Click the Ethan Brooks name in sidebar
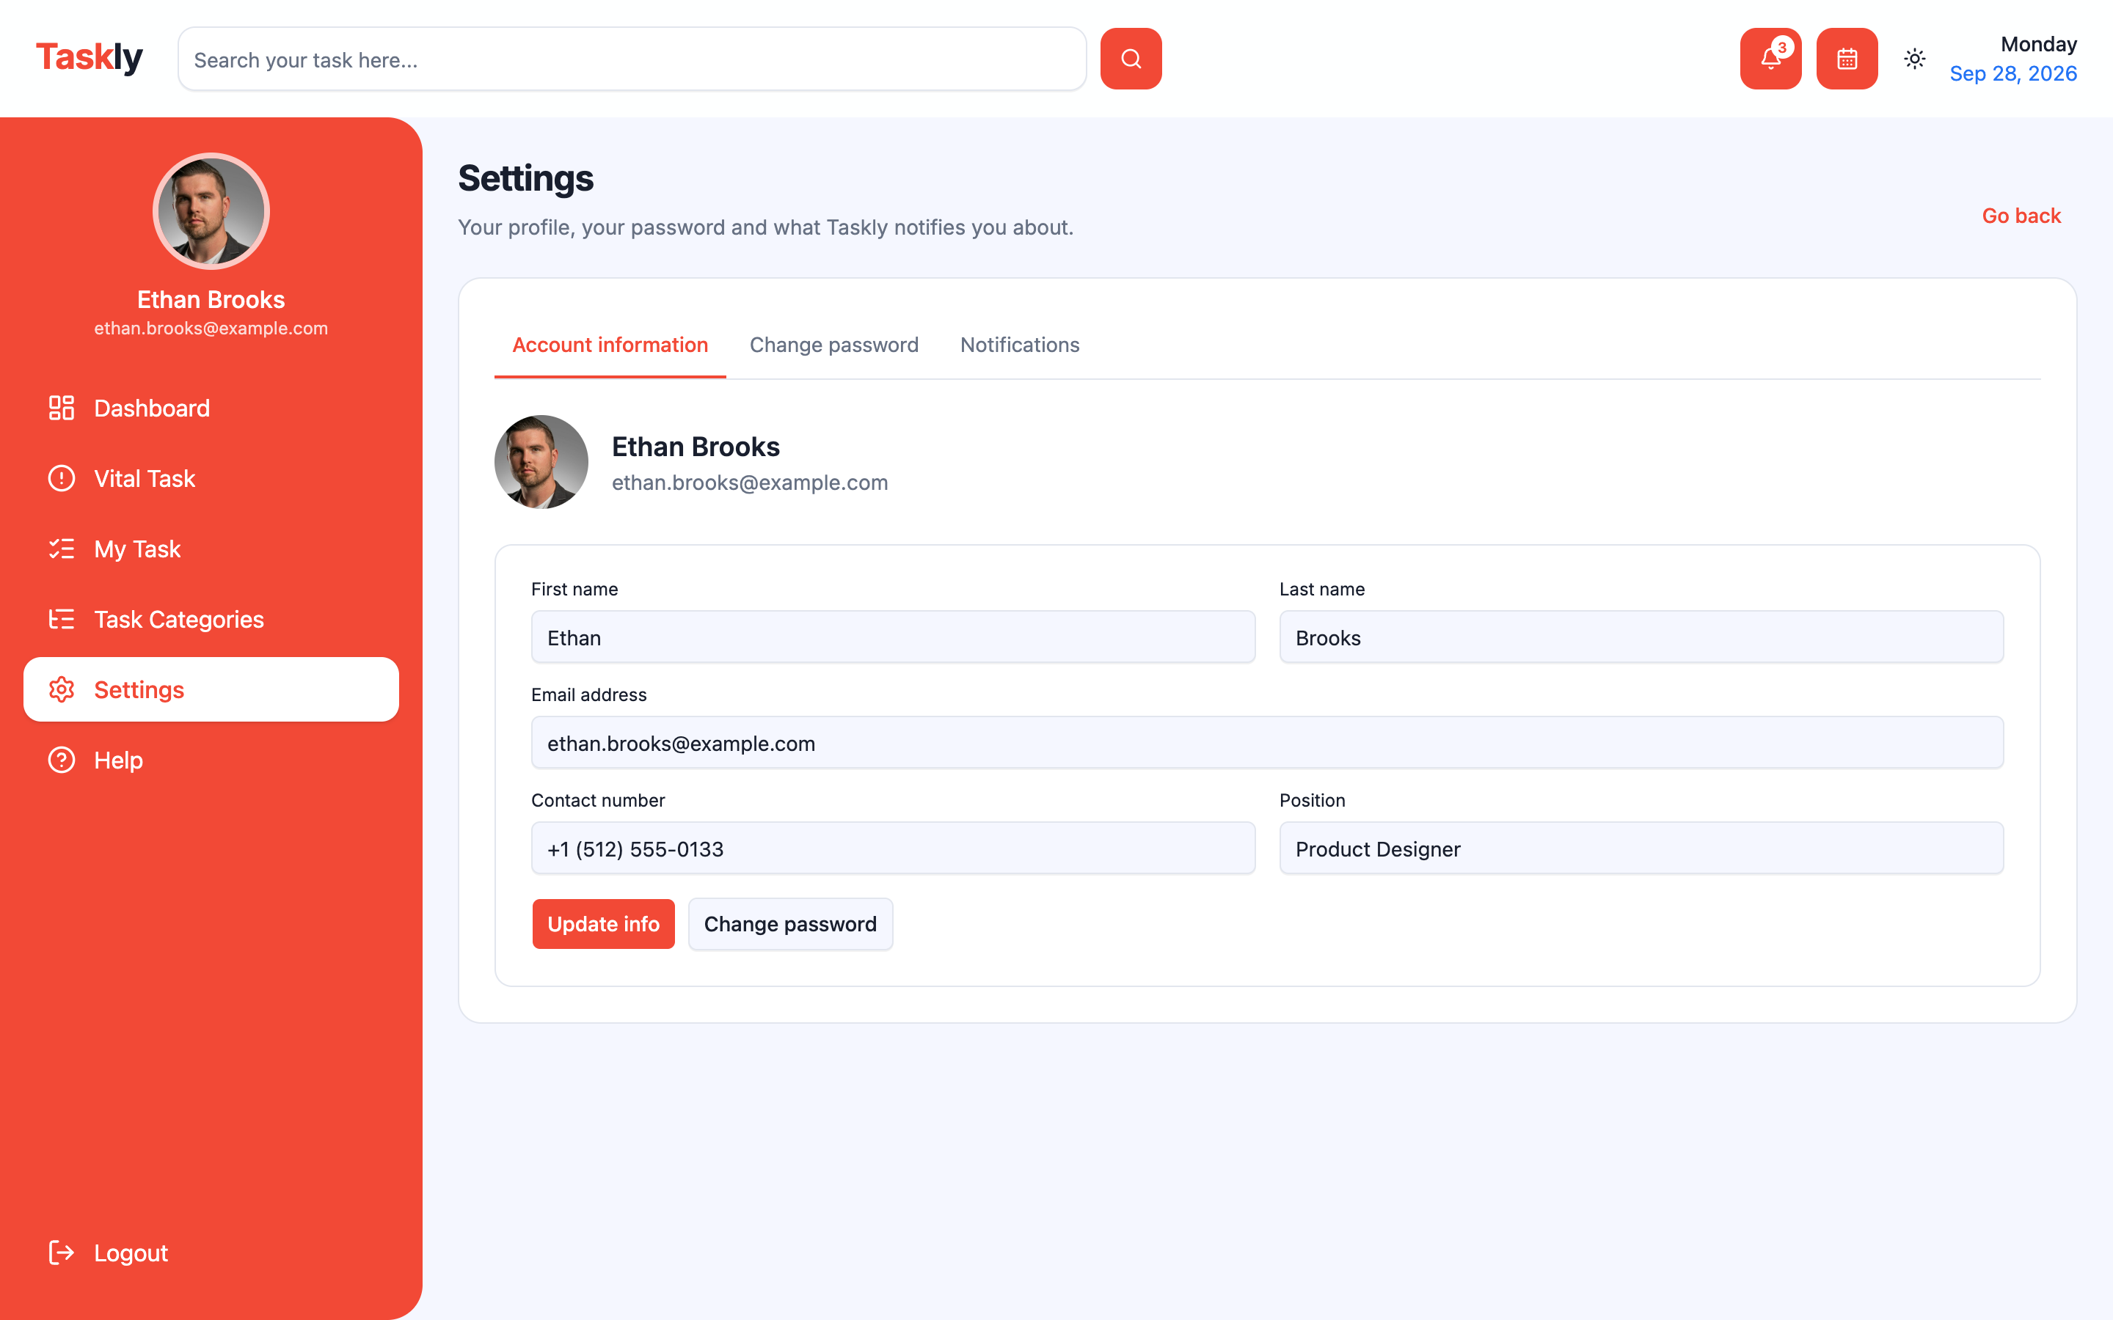The image size is (2113, 1320). pos(211,299)
